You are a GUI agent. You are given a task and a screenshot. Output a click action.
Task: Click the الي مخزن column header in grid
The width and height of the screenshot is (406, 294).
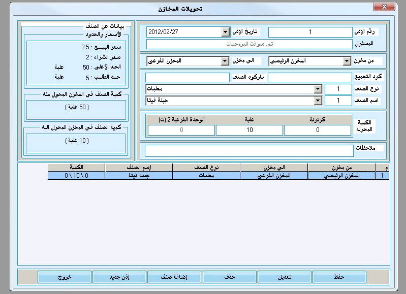pos(274,168)
